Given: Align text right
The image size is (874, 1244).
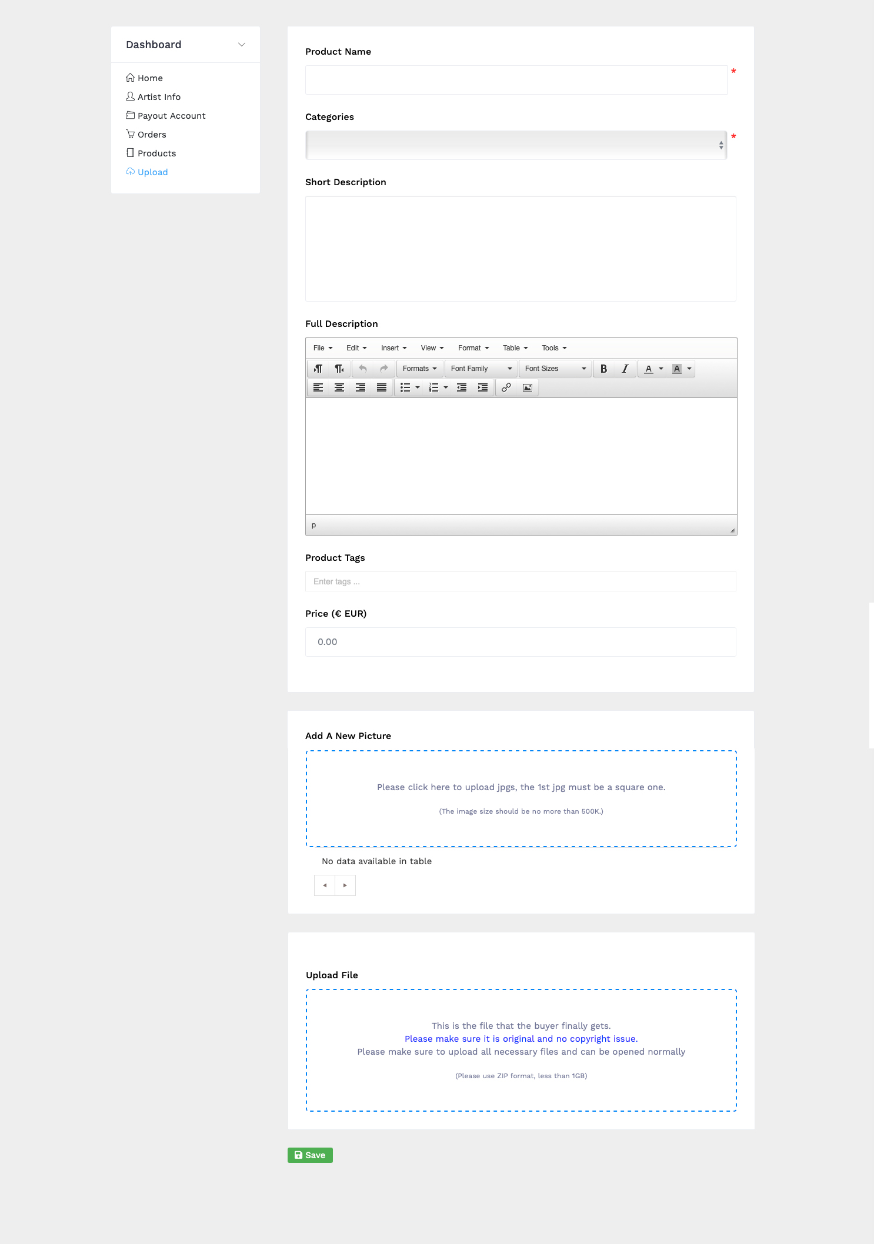Looking at the screenshot, I should [361, 387].
